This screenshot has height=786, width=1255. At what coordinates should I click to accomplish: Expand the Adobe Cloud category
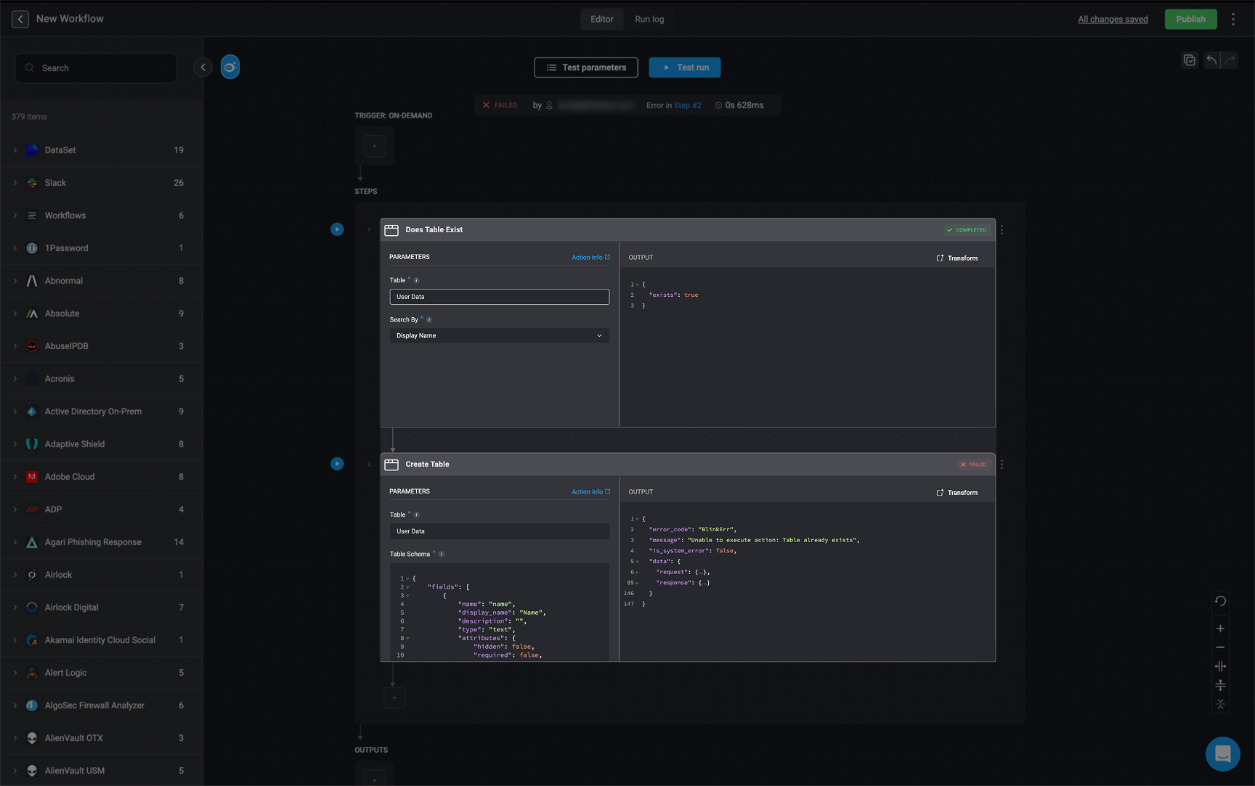click(x=15, y=477)
